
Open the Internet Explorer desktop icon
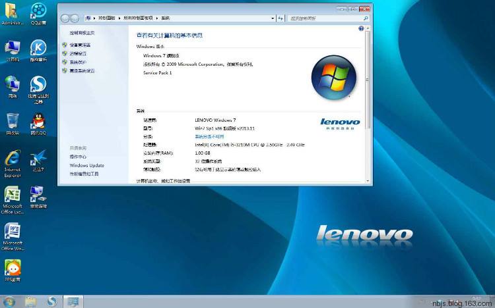pyautogui.click(x=13, y=164)
